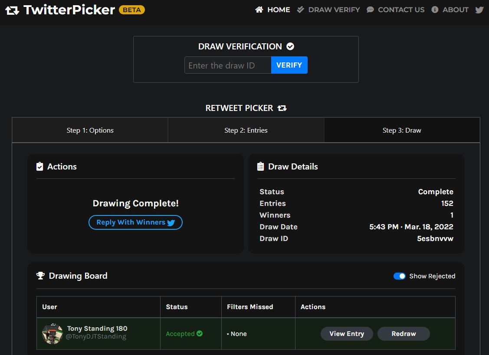The height and width of the screenshot is (355, 489).
Task: Click Tony Standing 180 profile avatar
Action: click(x=53, y=334)
